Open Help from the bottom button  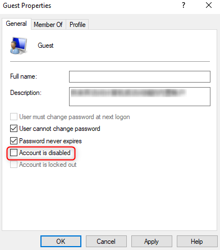197,242
